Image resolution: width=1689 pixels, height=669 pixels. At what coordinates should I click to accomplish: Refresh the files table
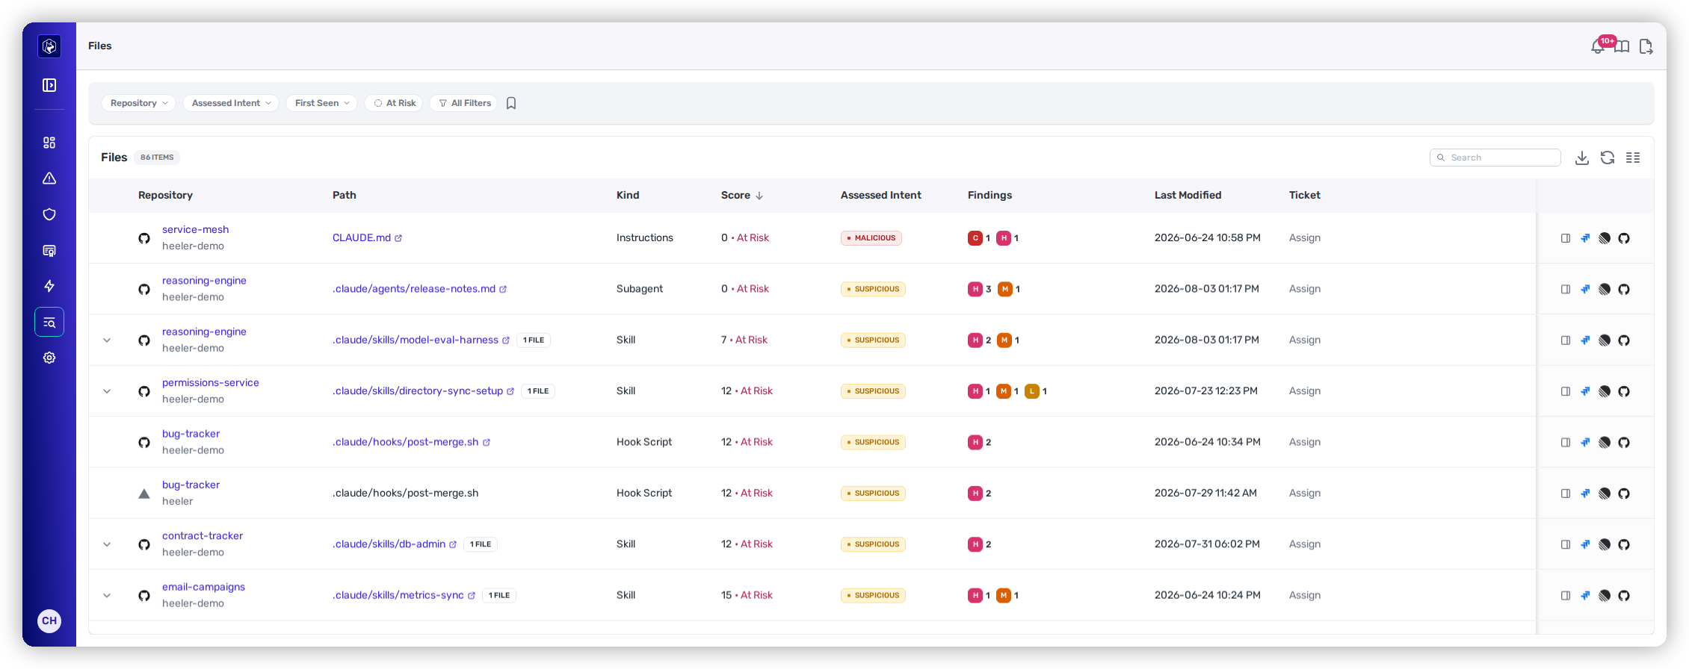pyautogui.click(x=1608, y=158)
